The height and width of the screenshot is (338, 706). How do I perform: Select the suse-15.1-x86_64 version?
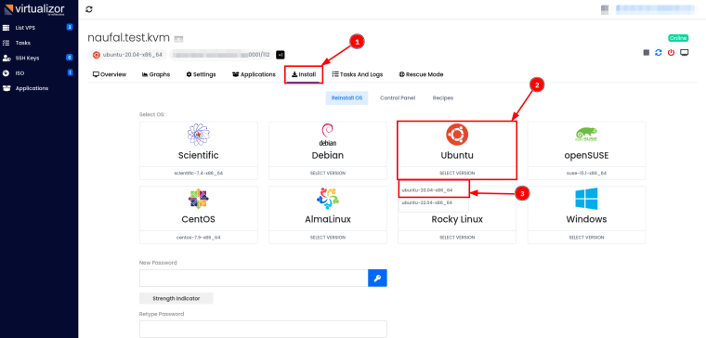[x=586, y=173]
